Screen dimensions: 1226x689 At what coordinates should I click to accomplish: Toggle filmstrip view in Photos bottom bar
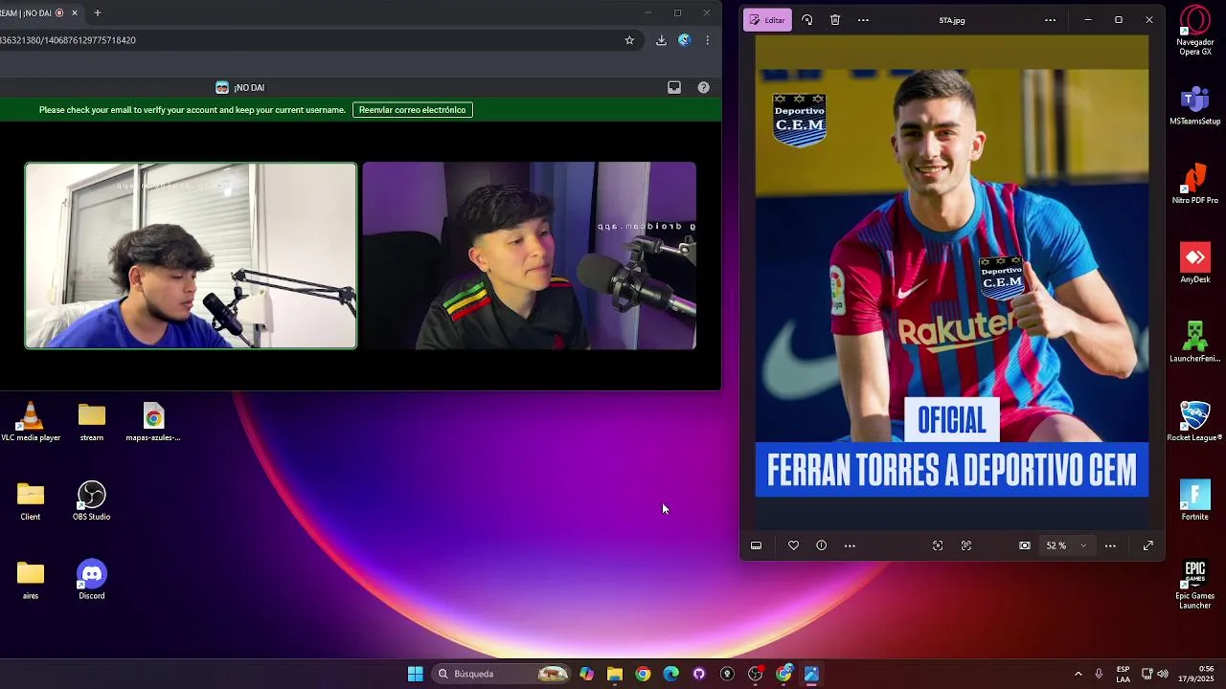click(x=756, y=545)
